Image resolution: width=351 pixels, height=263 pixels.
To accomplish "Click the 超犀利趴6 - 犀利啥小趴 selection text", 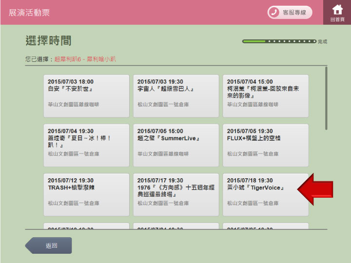I will click(85, 59).
